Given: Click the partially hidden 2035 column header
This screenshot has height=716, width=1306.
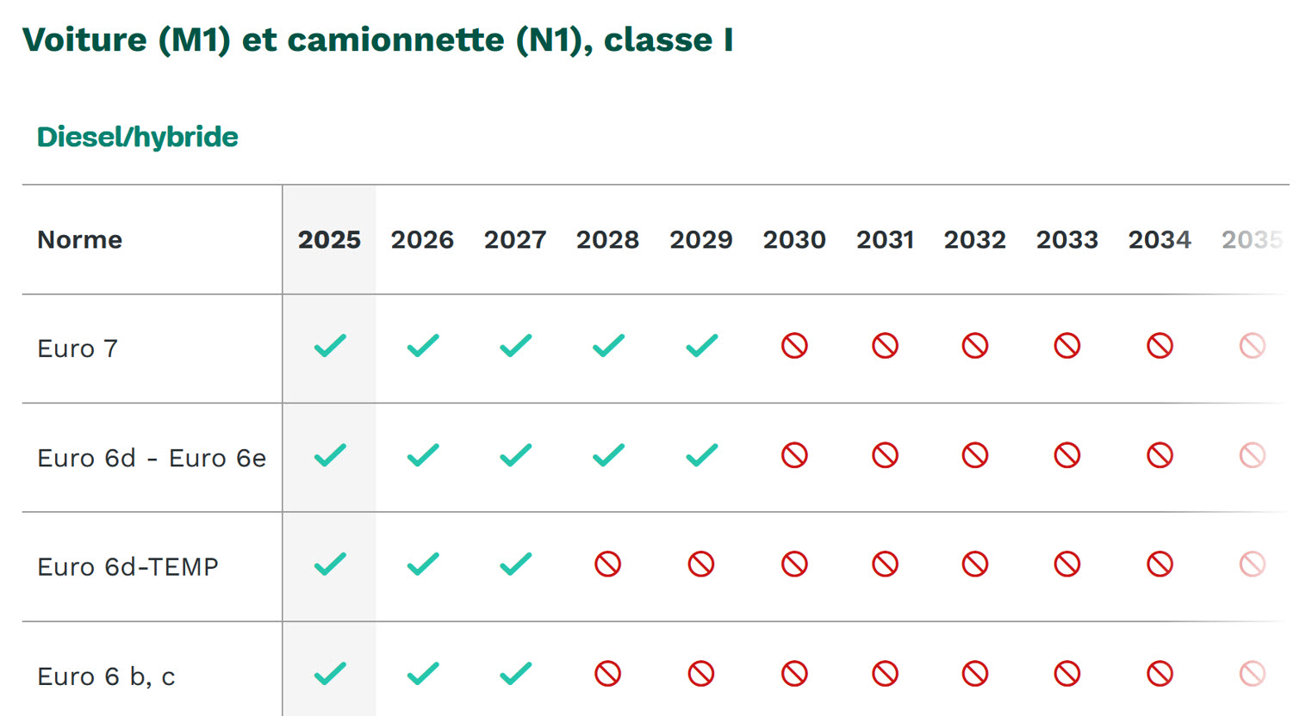Looking at the screenshot, I should [x=1252, y=240].
